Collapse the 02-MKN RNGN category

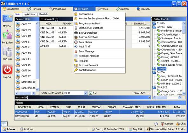coord(154,27)
